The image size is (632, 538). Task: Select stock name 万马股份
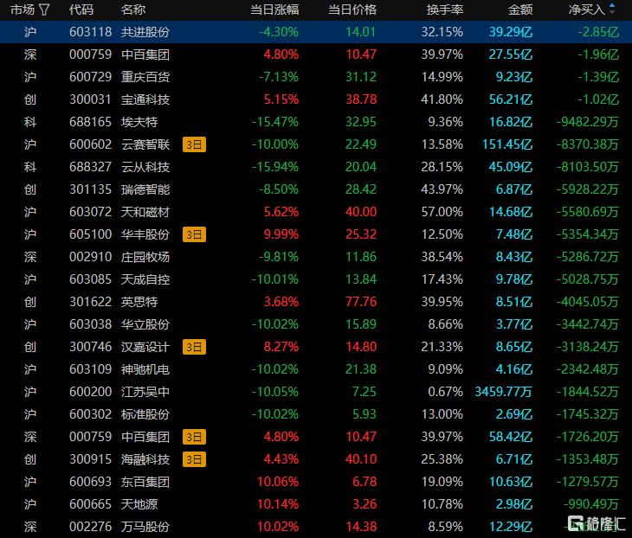145,527
